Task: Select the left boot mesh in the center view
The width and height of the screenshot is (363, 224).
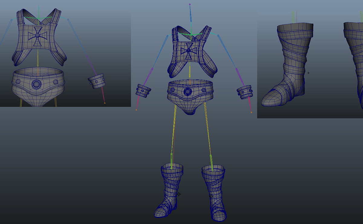Action: click(x=169, y=190)
